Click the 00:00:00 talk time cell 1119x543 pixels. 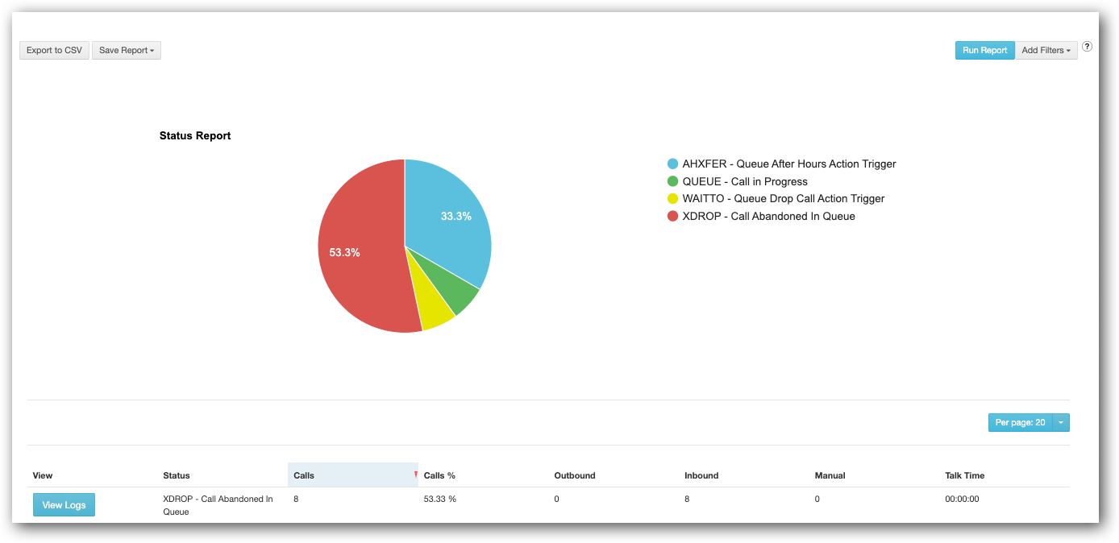point(962,499)
